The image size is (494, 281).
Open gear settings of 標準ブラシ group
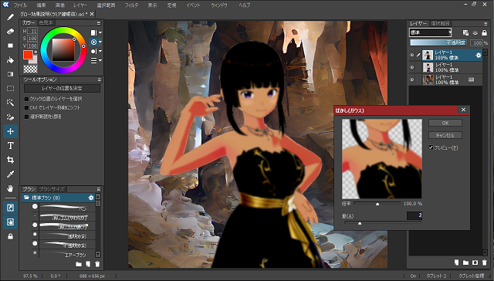(91, 198)
